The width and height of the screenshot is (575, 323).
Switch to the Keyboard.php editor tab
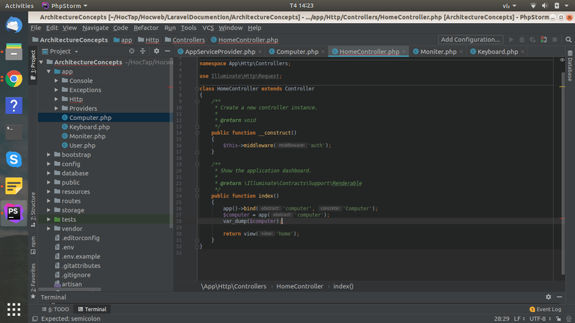click(497, 52)
